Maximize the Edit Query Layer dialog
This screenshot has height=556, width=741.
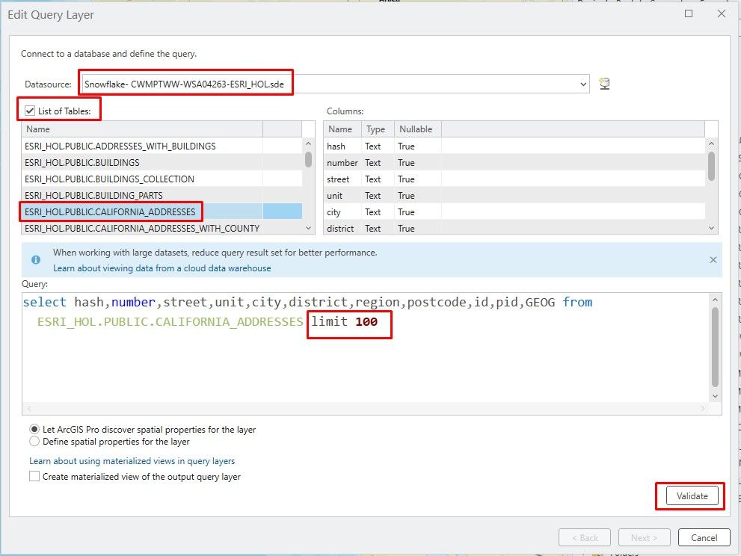(689, 13)
